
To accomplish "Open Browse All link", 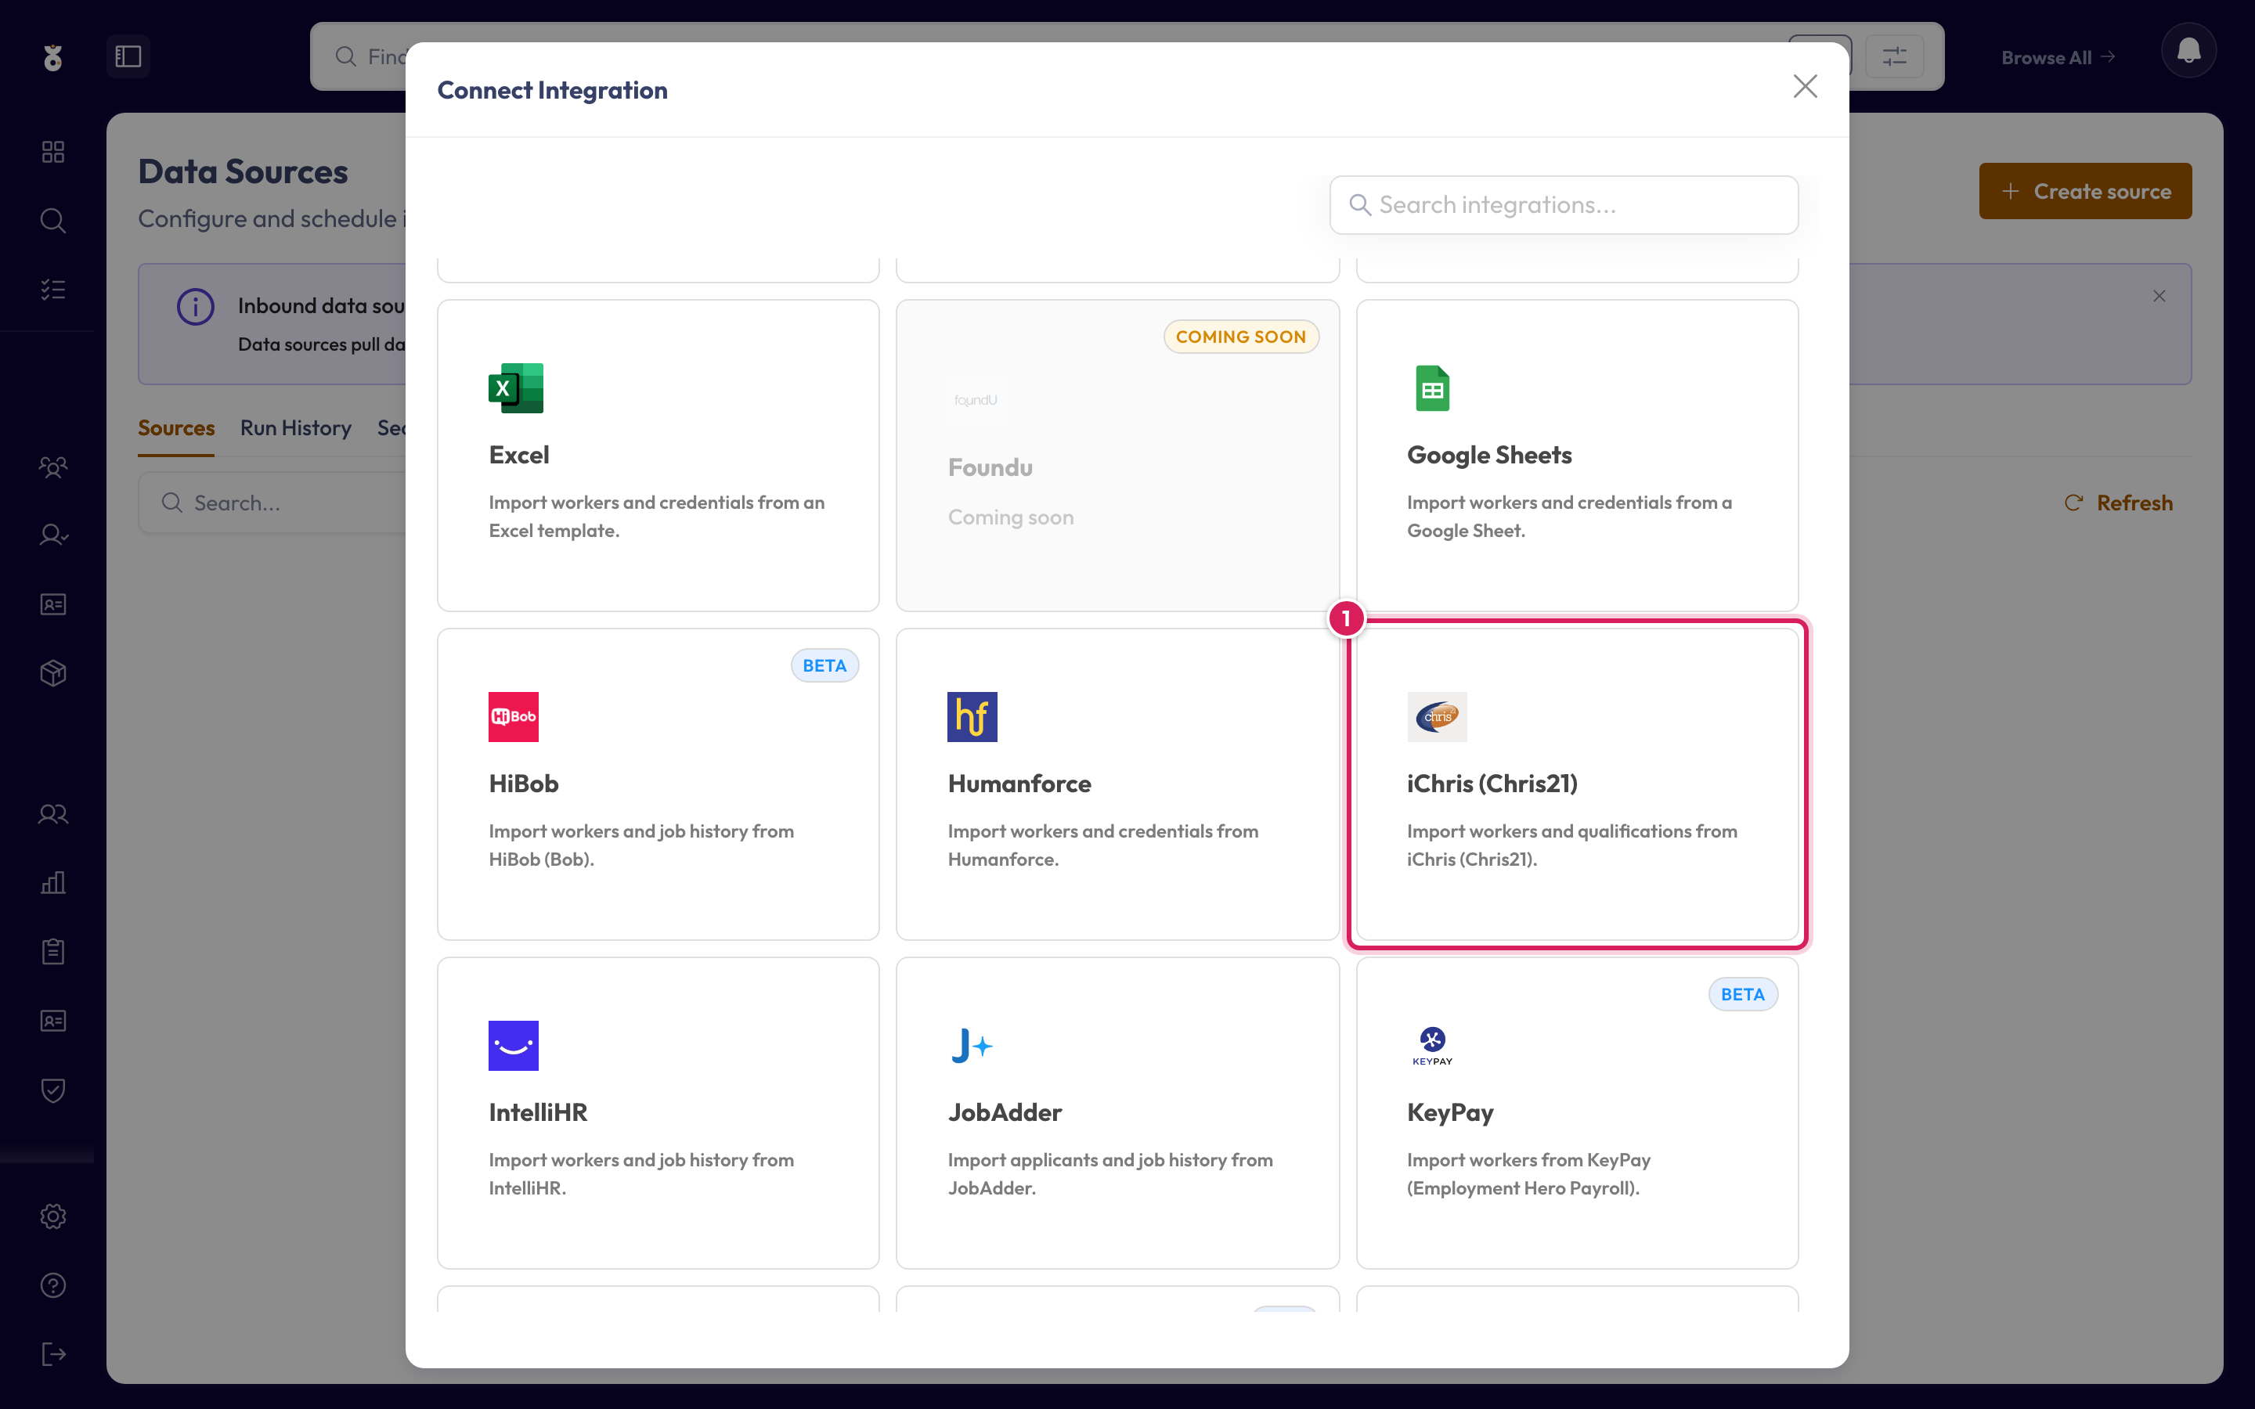I will [2058, 58].
